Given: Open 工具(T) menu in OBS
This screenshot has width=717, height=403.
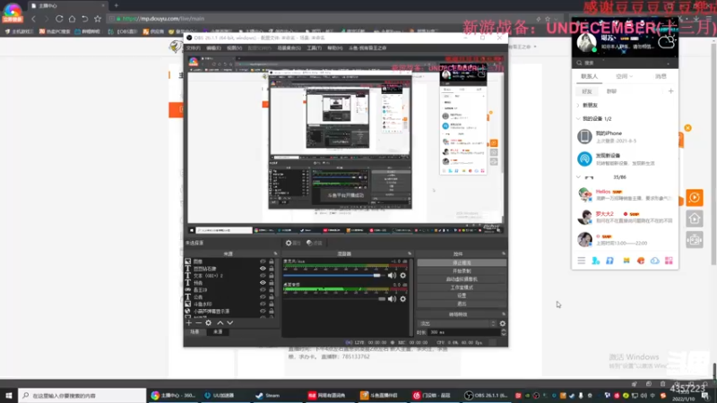Looking at the screenshot, I should pyautogui.click(x=314, y=48).
